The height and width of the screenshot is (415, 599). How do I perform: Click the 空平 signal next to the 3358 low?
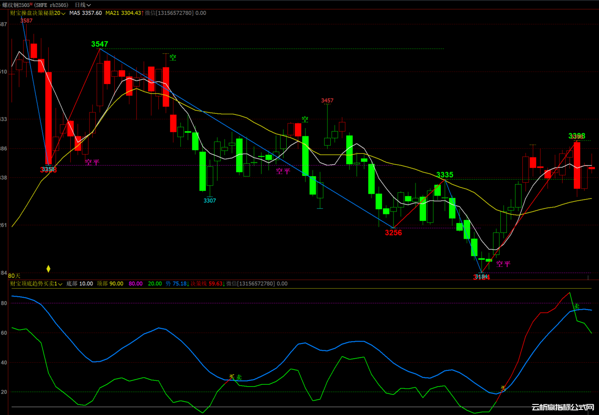(x=92, y=162)
